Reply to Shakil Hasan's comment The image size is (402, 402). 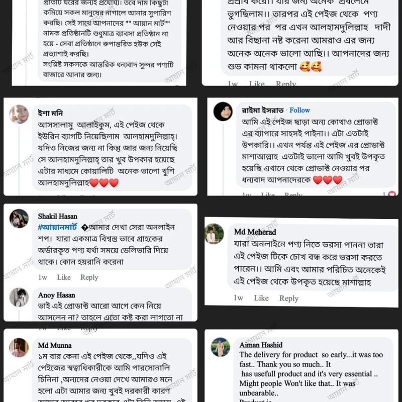(89, 277)
